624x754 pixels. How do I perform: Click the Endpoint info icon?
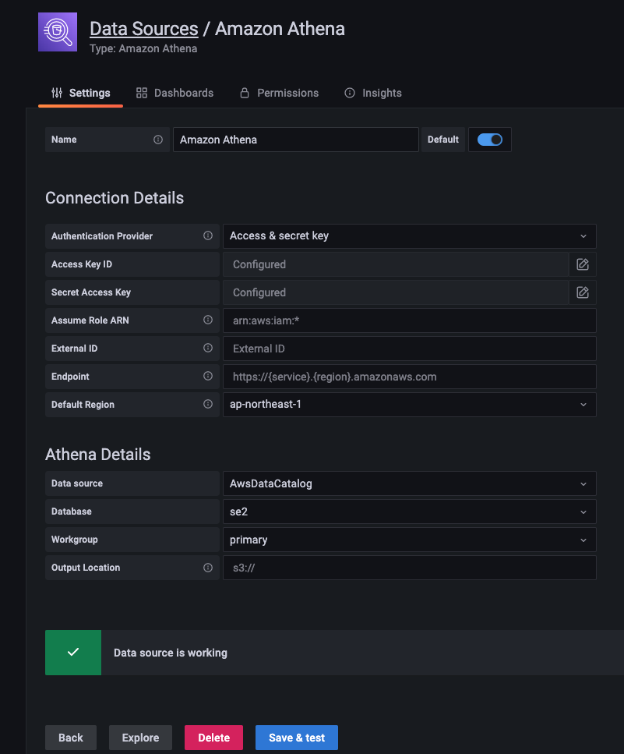point(208,377)
